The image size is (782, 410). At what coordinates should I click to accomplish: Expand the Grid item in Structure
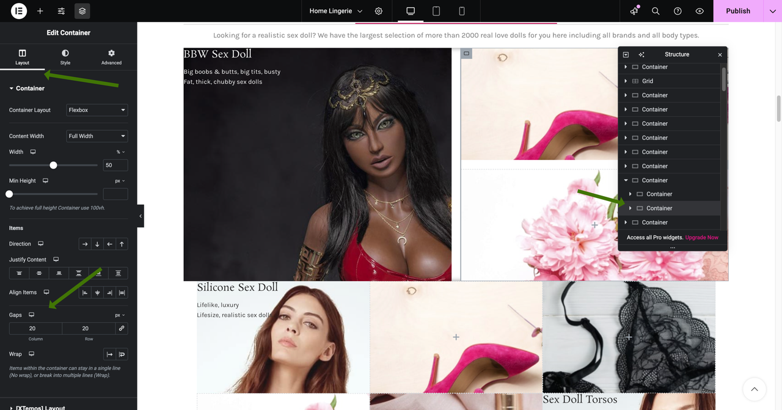(626, 81)
